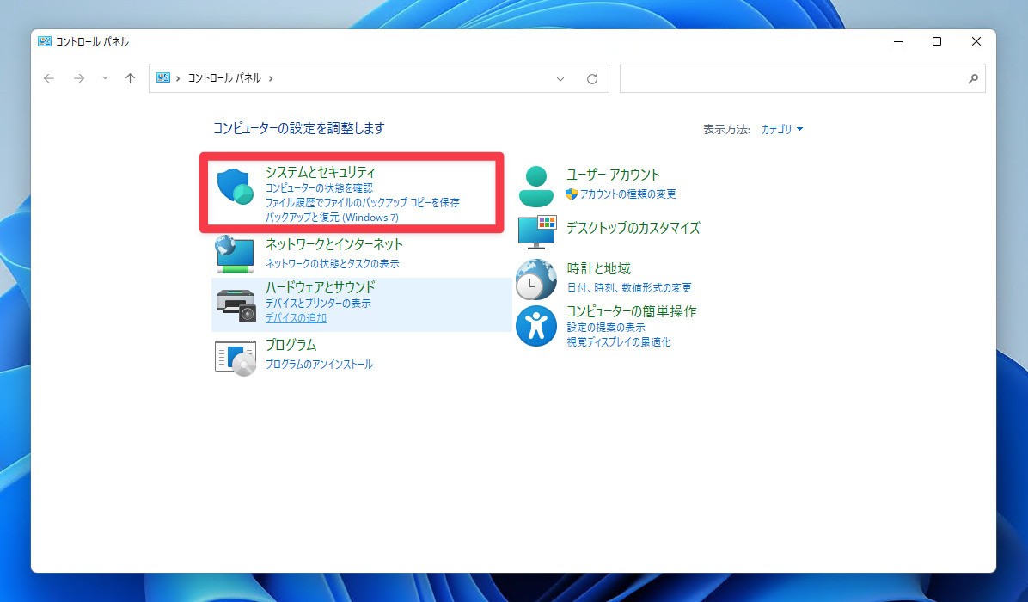Click ネットワークの状態とタスクの表示 link
Image resolution: width=1028 pixels, height=602 pixels.
click(332, 264)
